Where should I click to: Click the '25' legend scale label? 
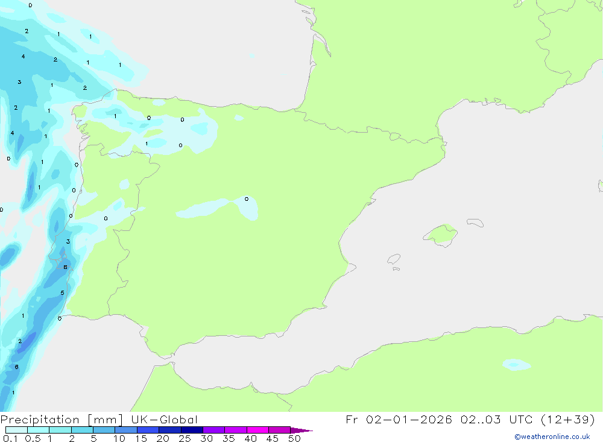tap(185, 438)
